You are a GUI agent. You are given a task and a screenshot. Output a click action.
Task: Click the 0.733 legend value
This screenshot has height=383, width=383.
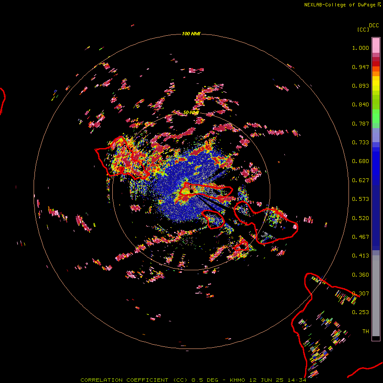(x=360, y=143)
